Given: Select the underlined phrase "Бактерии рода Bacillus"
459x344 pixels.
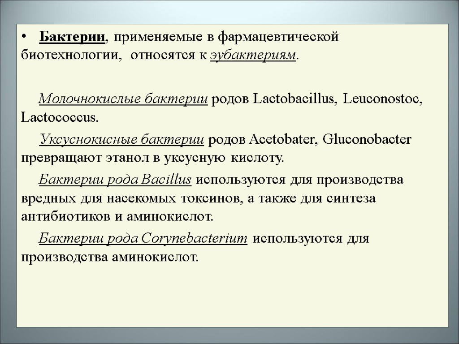Looking at the screenshot, I should pos(115,180).
